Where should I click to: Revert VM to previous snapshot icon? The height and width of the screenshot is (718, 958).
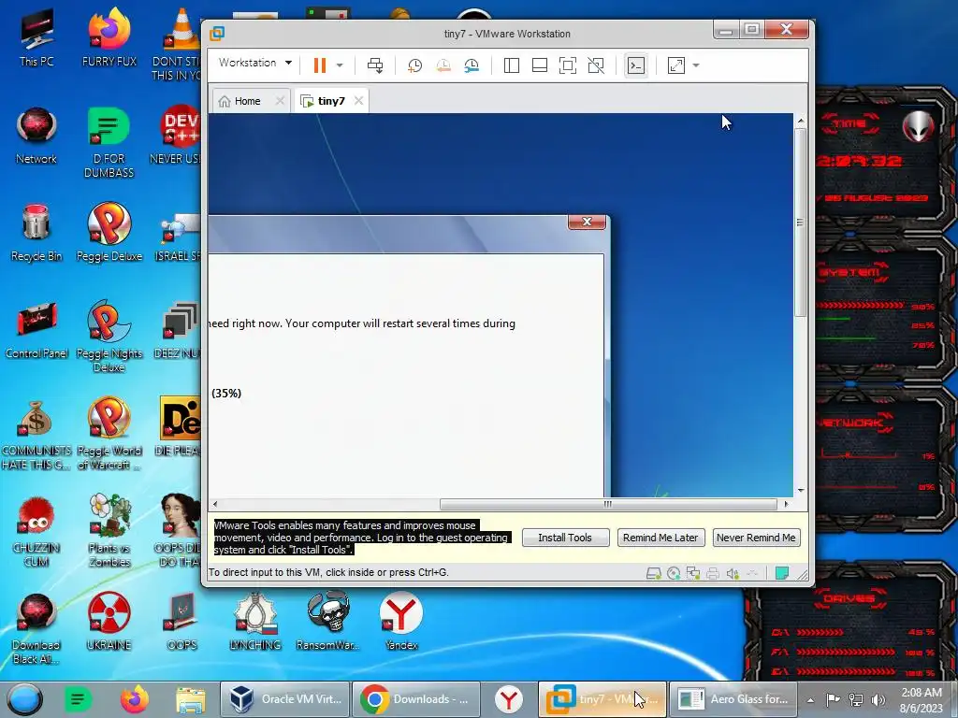pyautogui.click(x=443, y=65)
